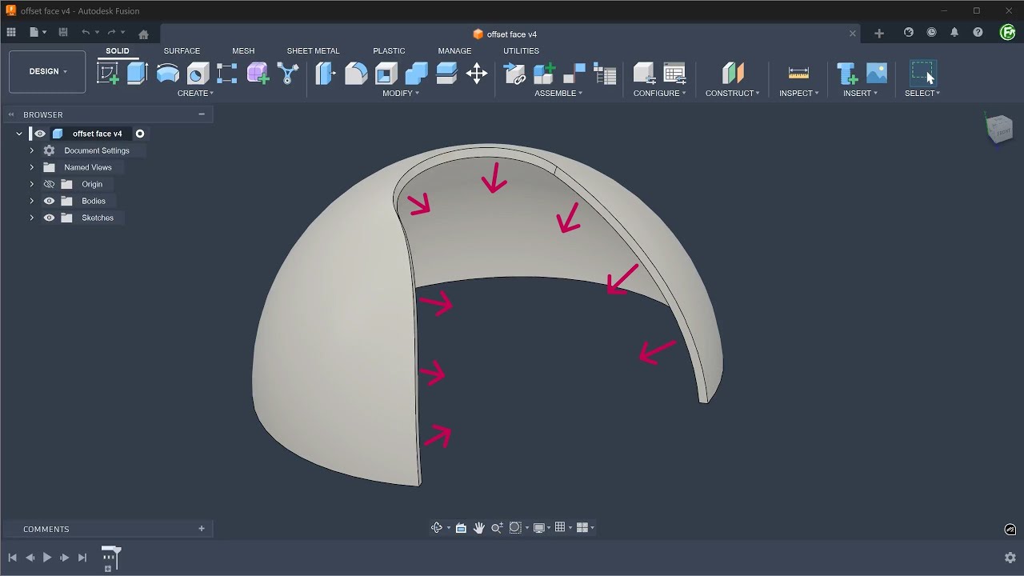Select the Revolve tool
This screenshot has height=576, width=1024.
coord(168,74)
